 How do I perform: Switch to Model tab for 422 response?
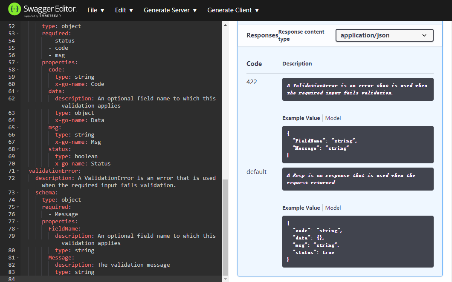point(333,118)
